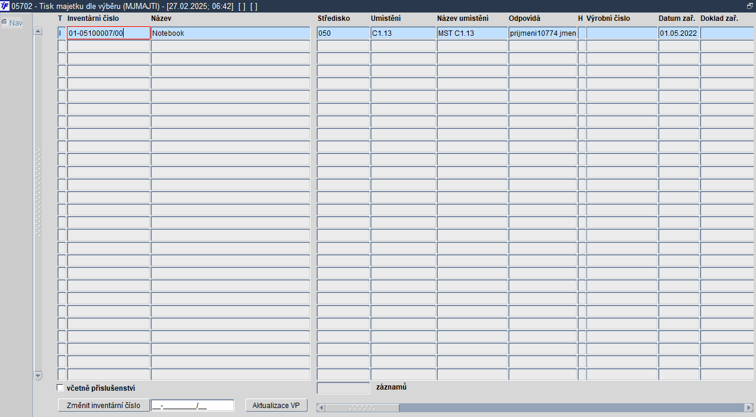Click the inventory number mask input field
The height and width of the screenshot is (417, 756).
192,406
